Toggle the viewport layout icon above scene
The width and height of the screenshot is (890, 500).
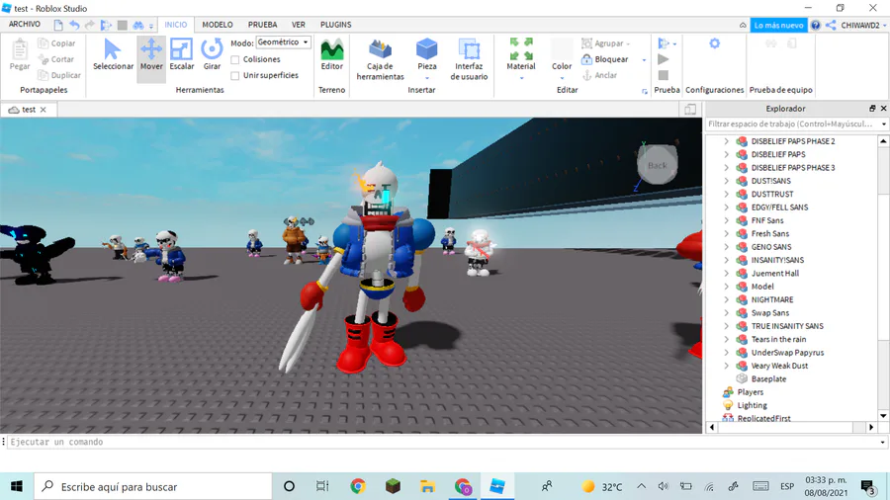pyautogui.click(x=690, y=110)
